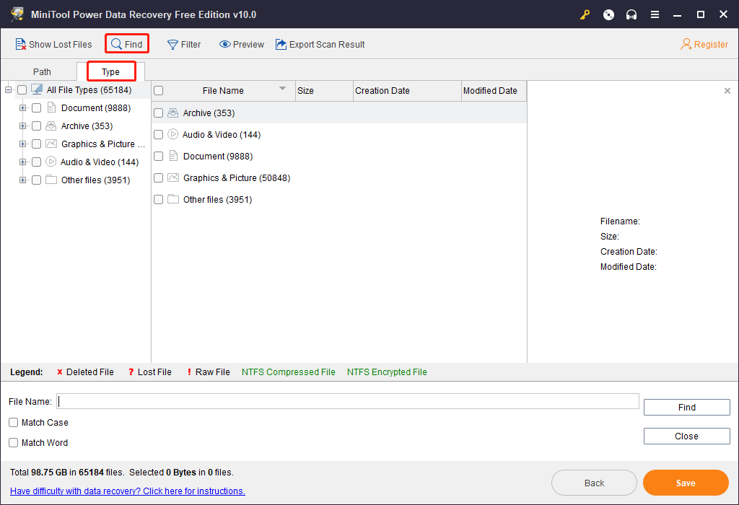Screen dimensions: 739x505
Task: Click the orange Save button
Action: point(686,483)
